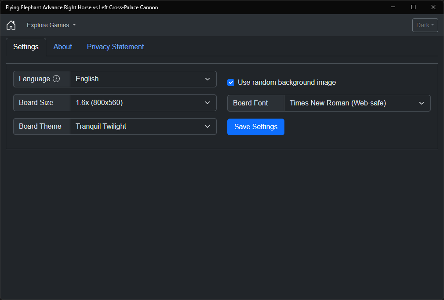Click the home icon
This screenshot has width=444, height=300.
pos(11,25)
